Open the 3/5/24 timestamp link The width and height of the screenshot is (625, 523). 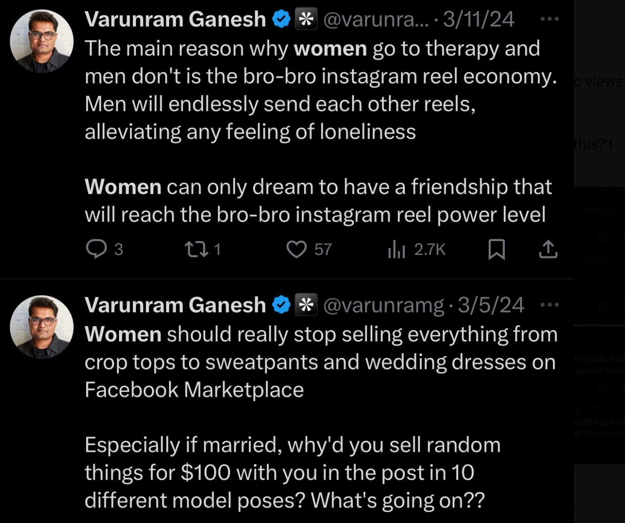pyautogui.click(x=491, y=305)
